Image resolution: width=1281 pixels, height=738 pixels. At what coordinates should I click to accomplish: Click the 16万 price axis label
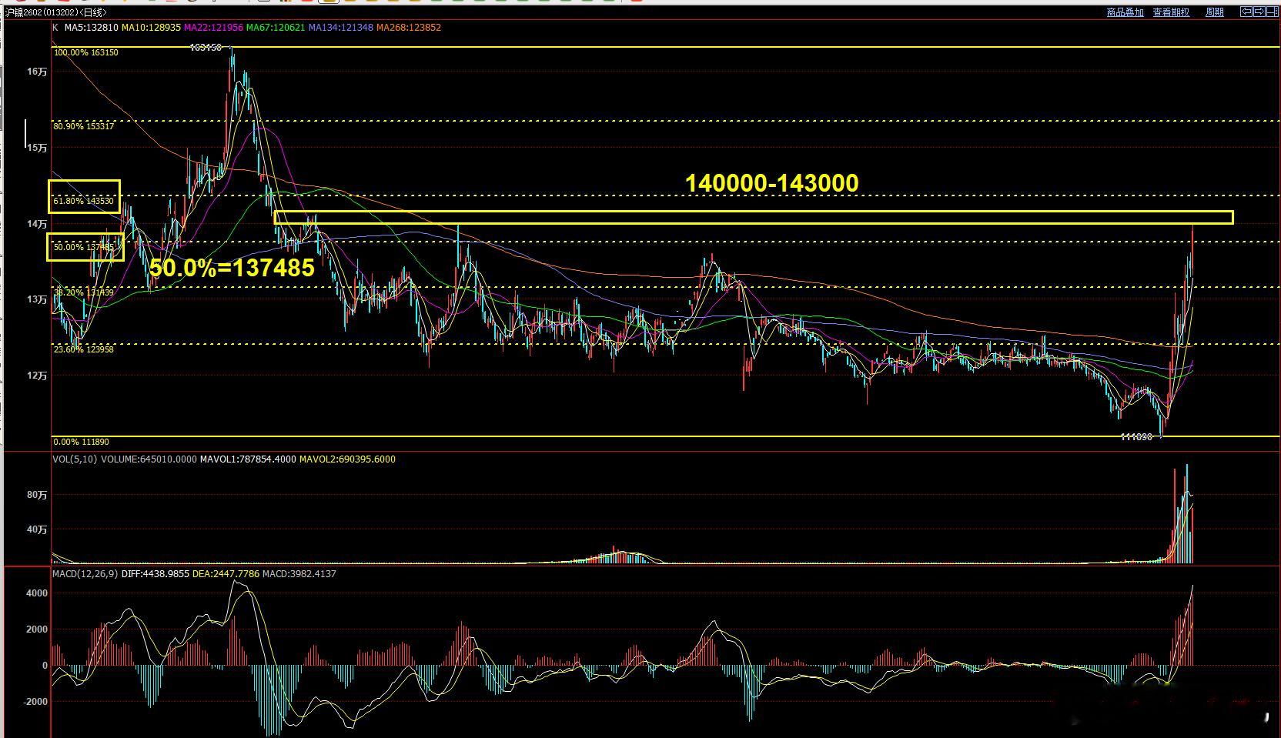[x=37, y=72]
